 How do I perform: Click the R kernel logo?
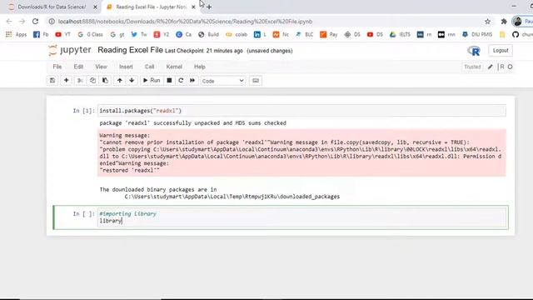click(474, 51)
